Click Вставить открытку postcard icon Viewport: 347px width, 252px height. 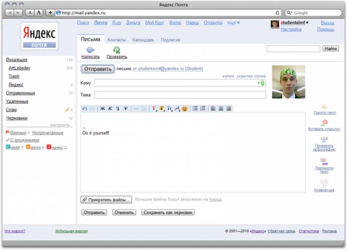tap(324, 122)
